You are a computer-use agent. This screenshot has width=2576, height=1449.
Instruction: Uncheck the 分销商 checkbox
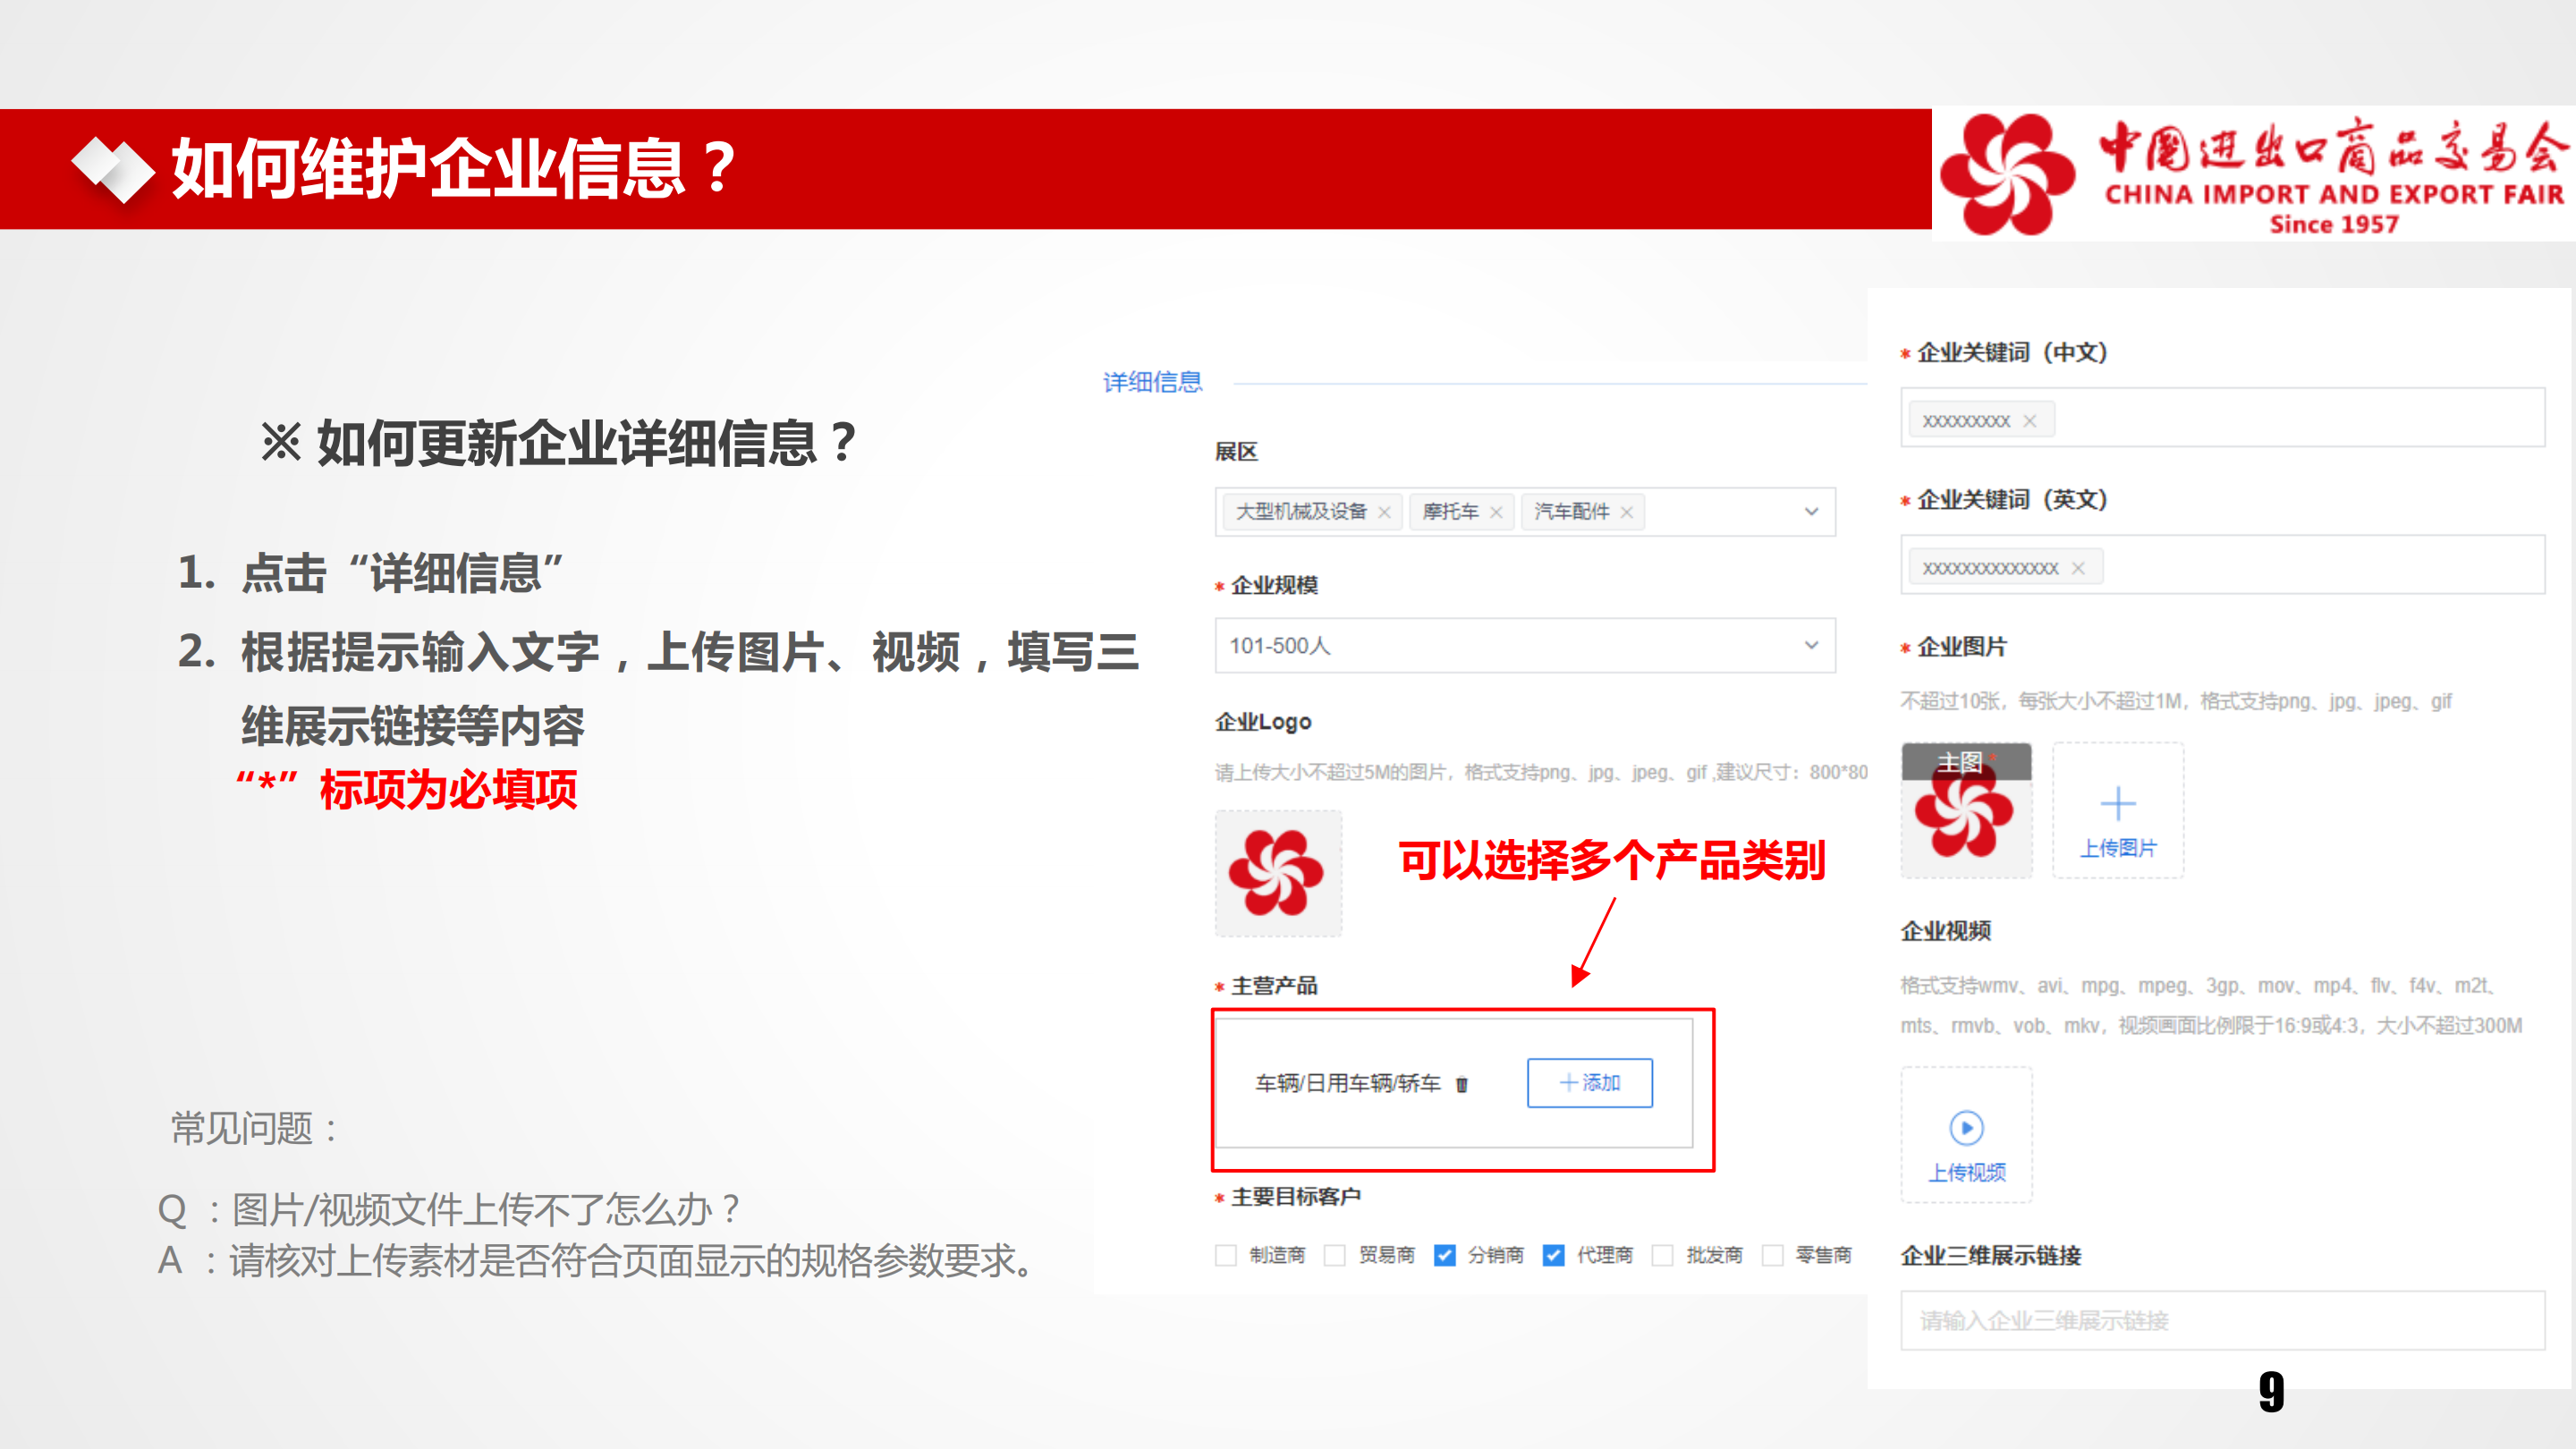pos(1444,1255)
